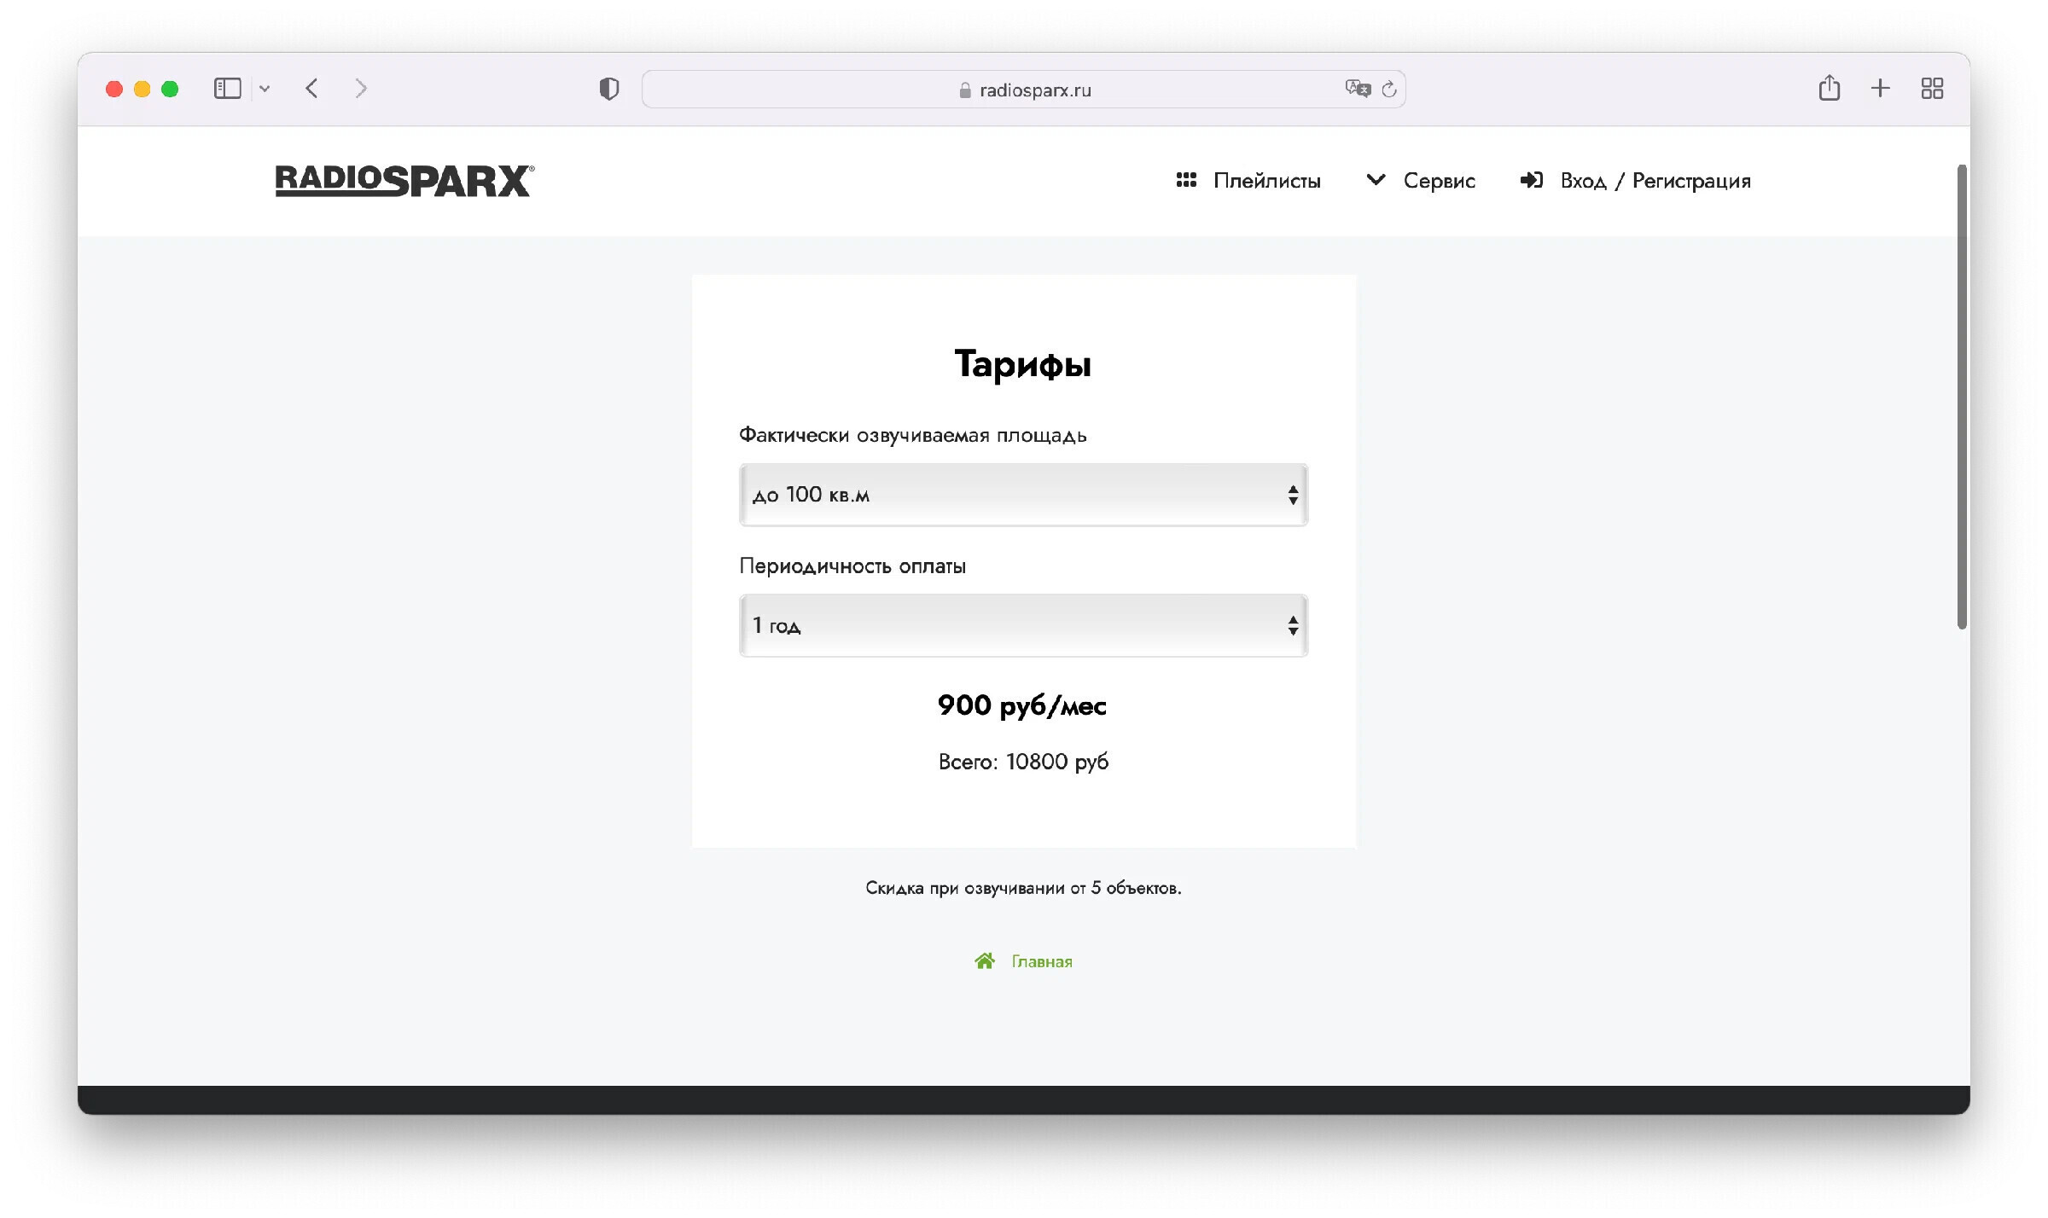Screen dimensions: 2048x1218
Task: Click the green home icon near Главная
Action: [985, 961]
